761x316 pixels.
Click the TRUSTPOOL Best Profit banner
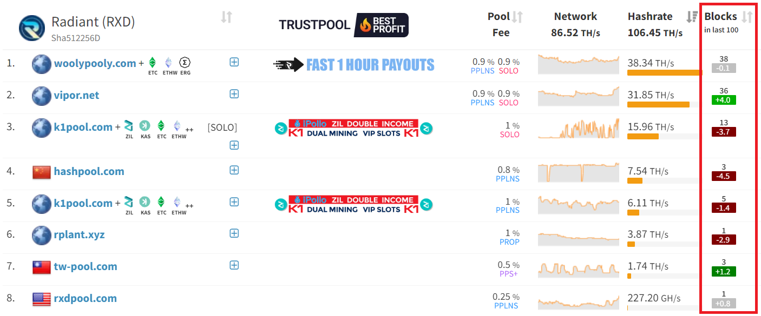(344, 25)
